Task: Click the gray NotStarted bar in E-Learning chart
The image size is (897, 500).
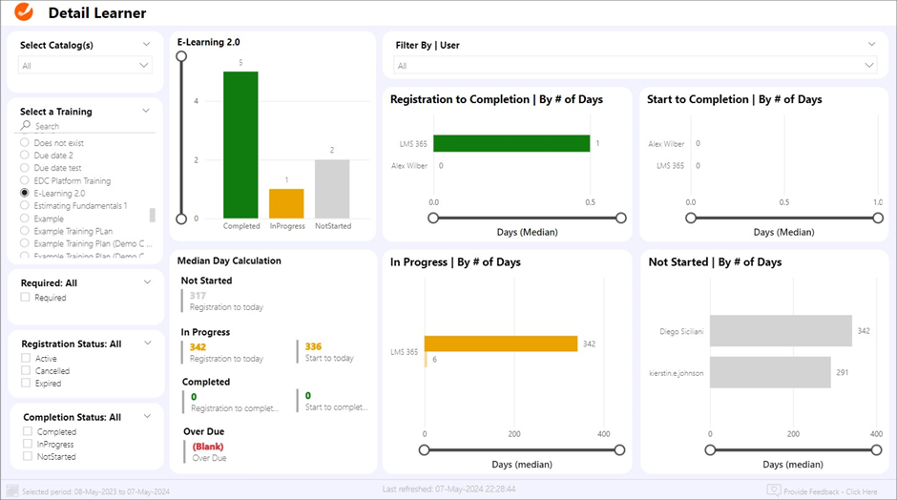Action: click(x=333, y=189)
